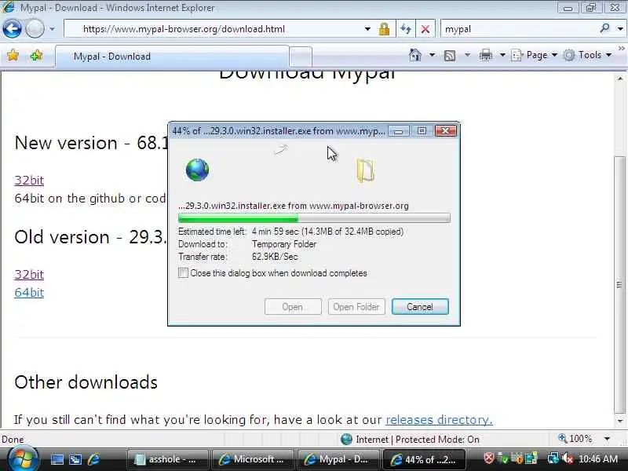628x471 pixels.
Task: Click Old version 64bit link
Action: point(29,293)
